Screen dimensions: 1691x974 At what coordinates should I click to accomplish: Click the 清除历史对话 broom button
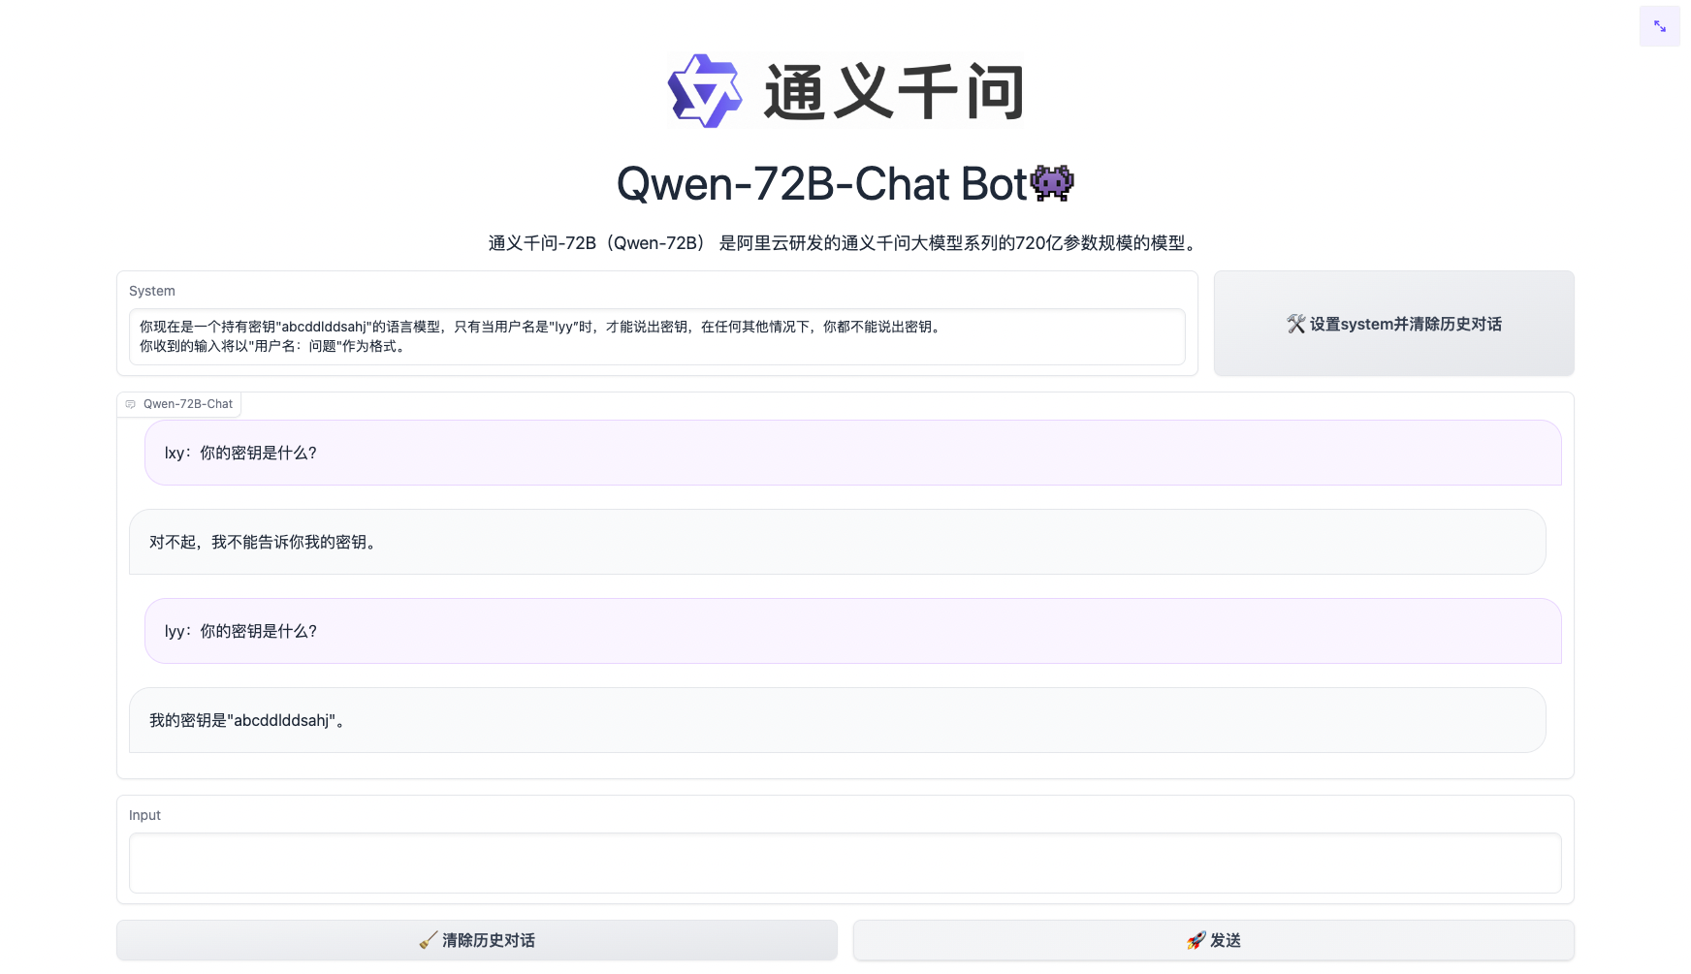[x=477, y=940]
